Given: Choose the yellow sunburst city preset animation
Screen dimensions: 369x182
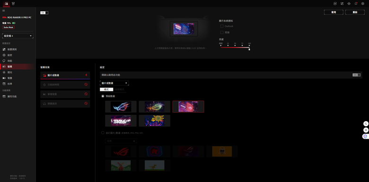Looking at the screenshot, I should click(155, 121).
